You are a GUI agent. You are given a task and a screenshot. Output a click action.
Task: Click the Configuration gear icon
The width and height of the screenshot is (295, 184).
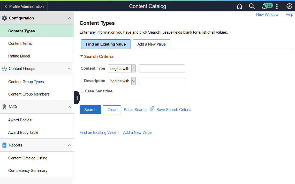pyautogui.click(x=4, y=18)
